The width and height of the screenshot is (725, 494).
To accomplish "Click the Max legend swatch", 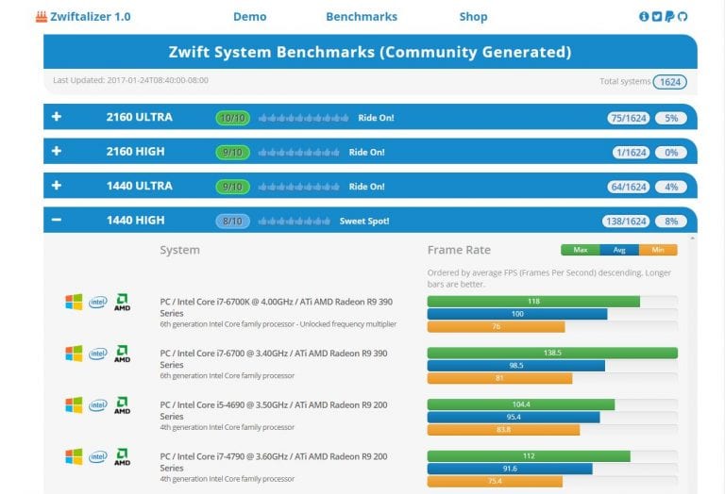I will pos(581,250).
